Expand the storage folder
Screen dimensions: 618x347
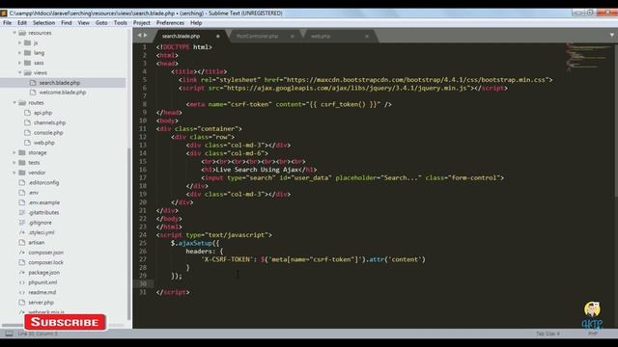click(14, 152)
